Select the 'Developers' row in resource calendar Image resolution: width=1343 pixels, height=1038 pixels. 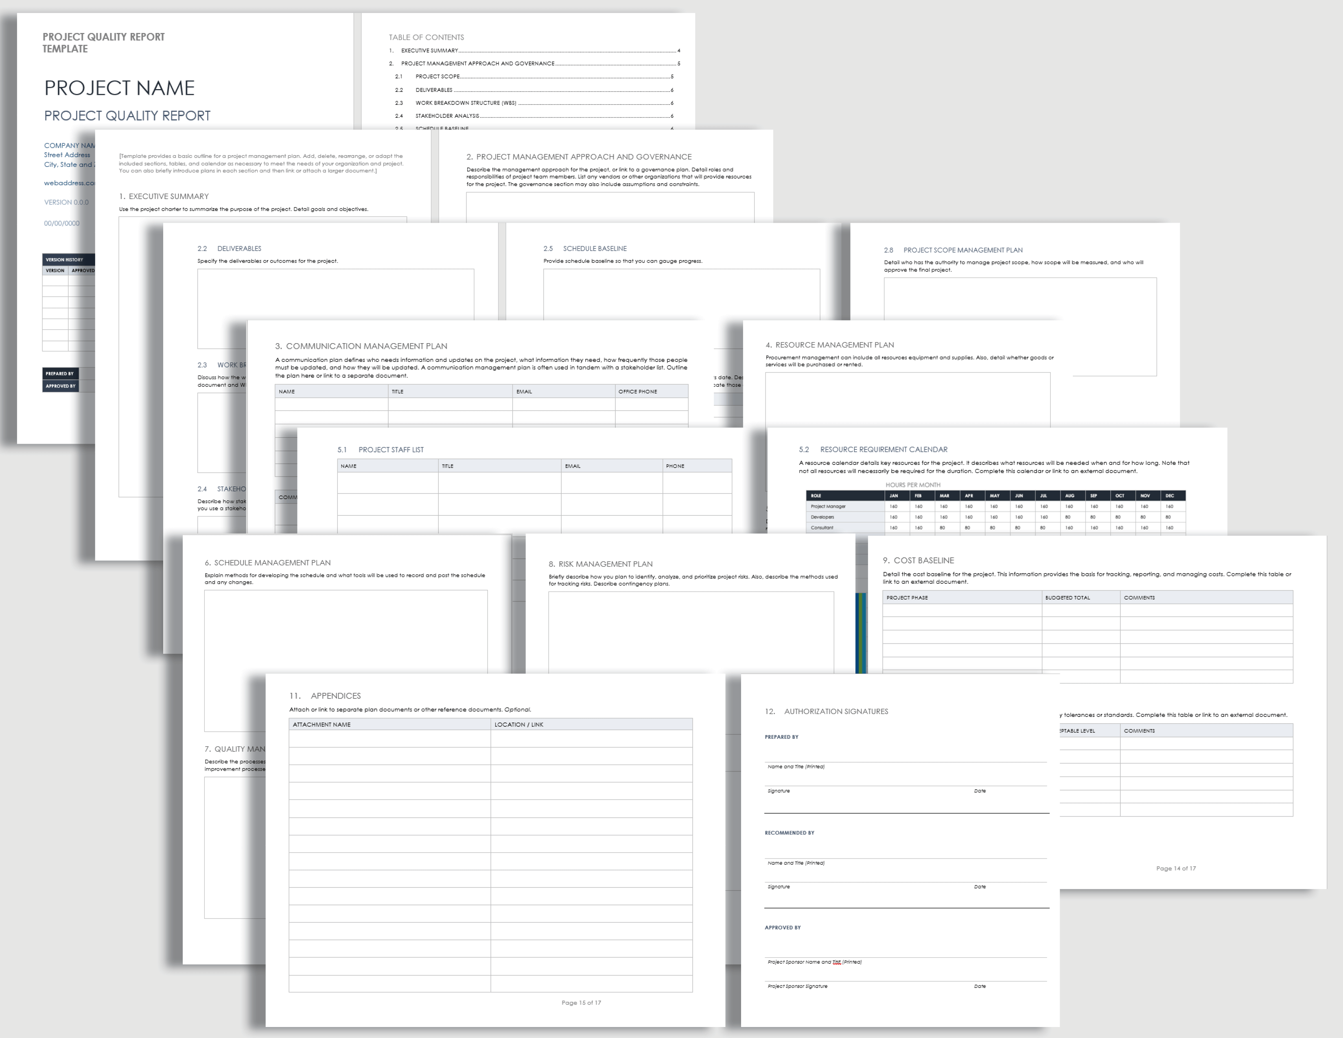click(x=995, y=517)
